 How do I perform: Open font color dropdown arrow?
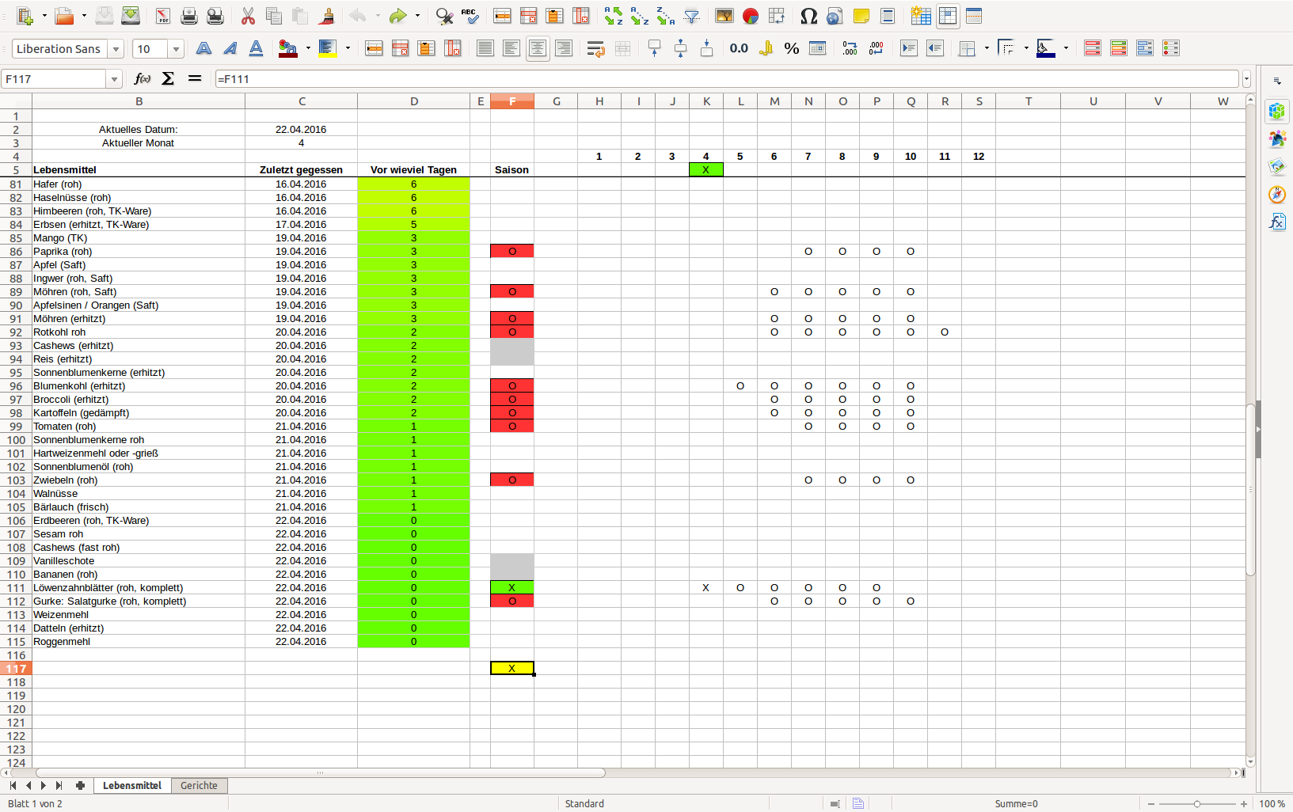(x=308, y=48)
